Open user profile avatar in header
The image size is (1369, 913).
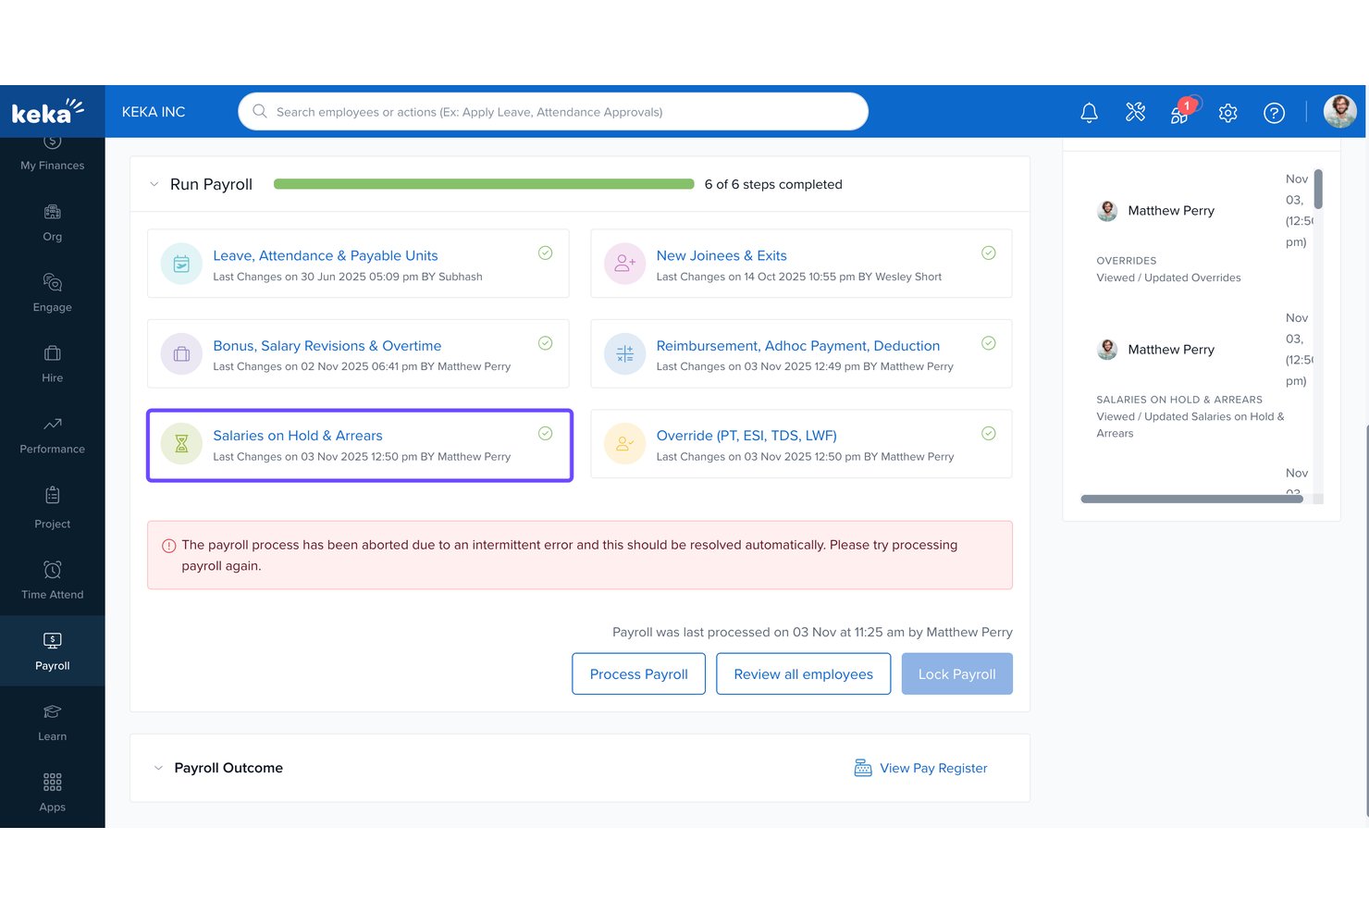tap(1339, 111)
